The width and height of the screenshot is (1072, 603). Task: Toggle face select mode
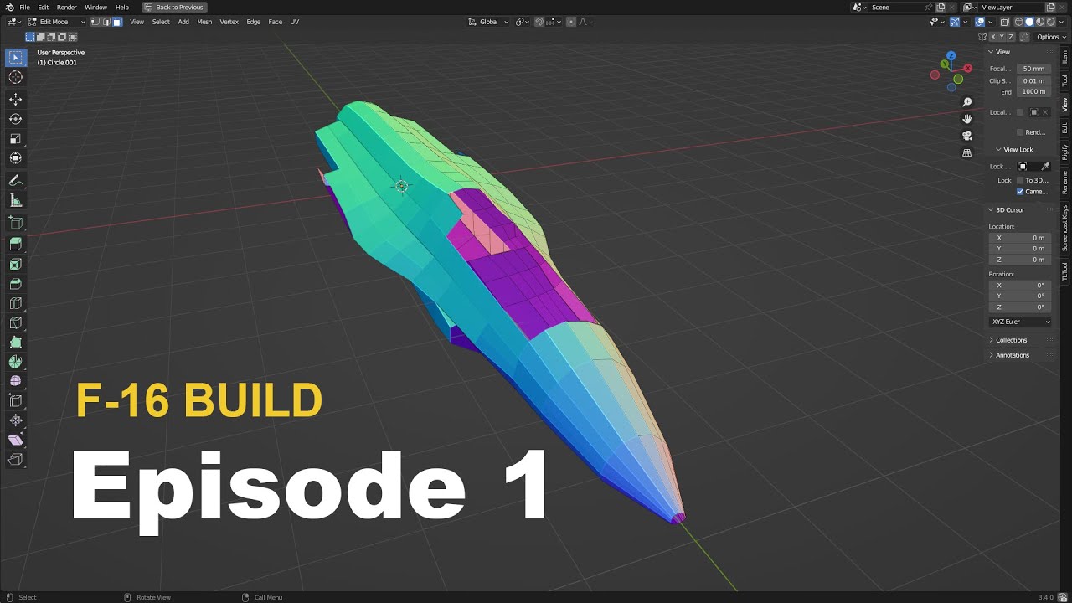pyautogui.click(x=117, y=22)
